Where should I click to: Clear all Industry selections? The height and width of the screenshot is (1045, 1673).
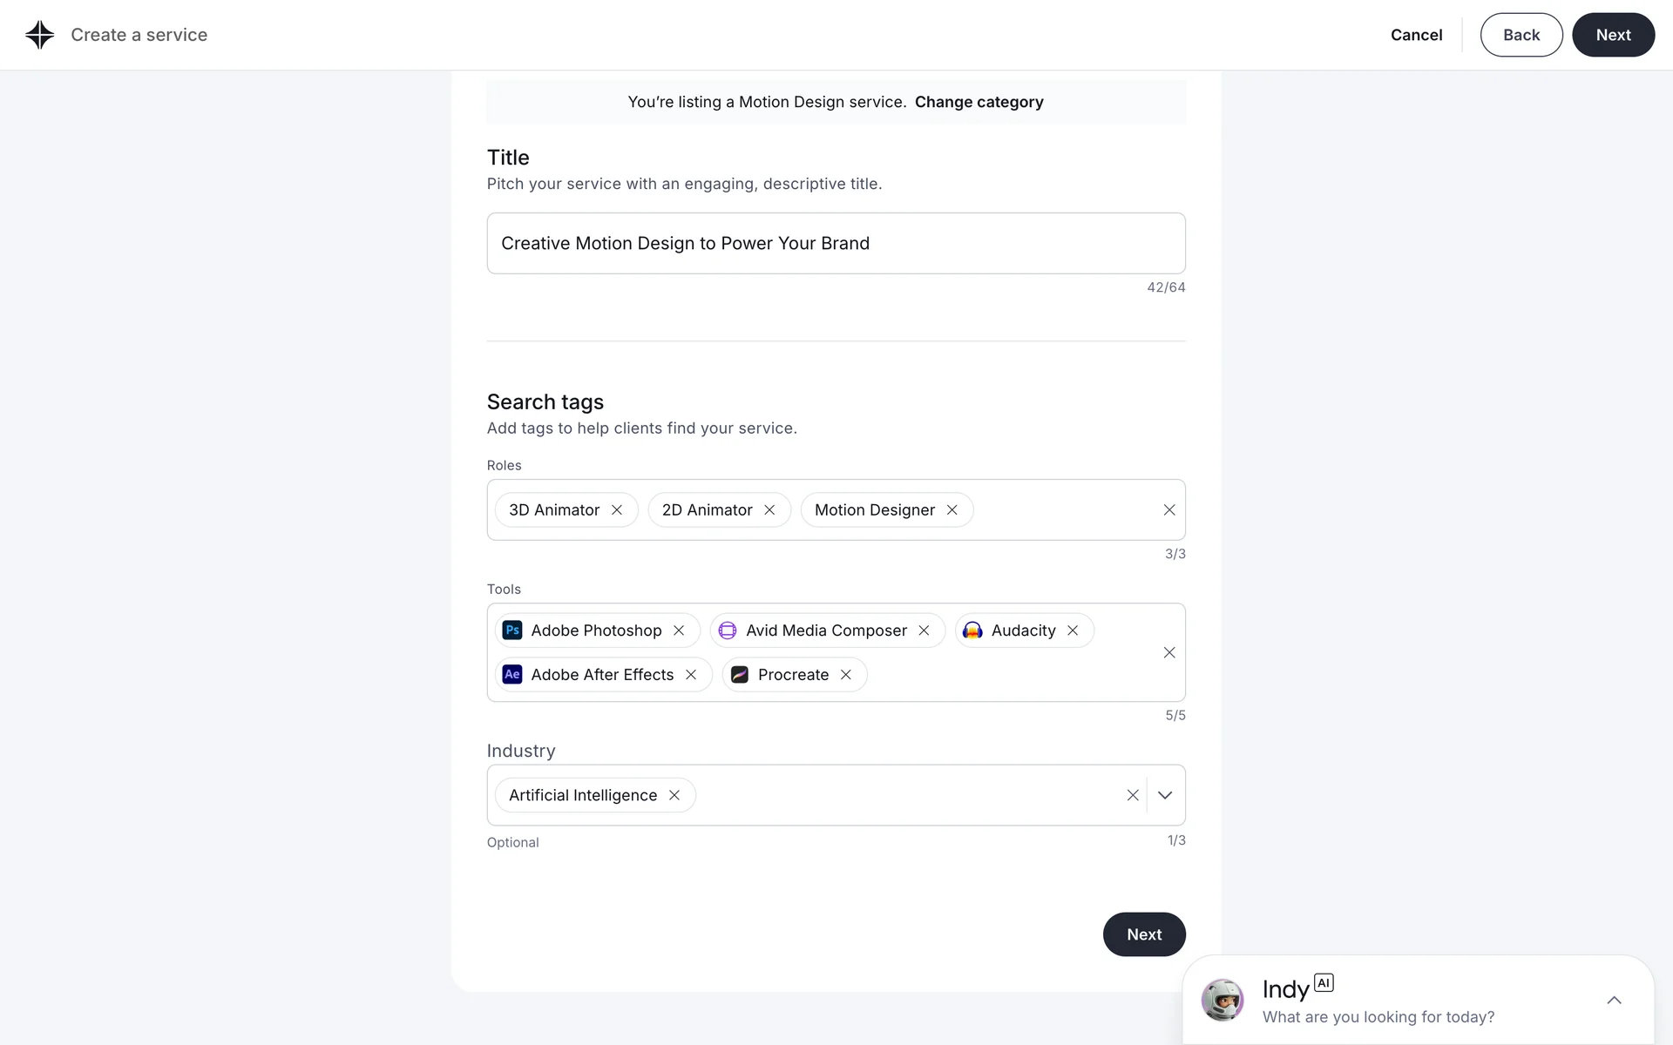tap(1133, 795)
